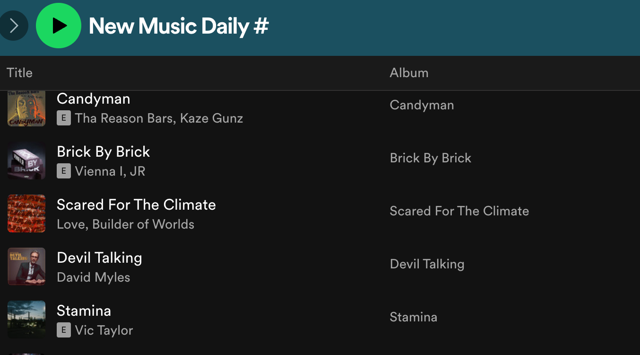This screenshot has width=640, height=355.
Task: Open Love, Builder of Worlds artist
Action: [126, 224]
